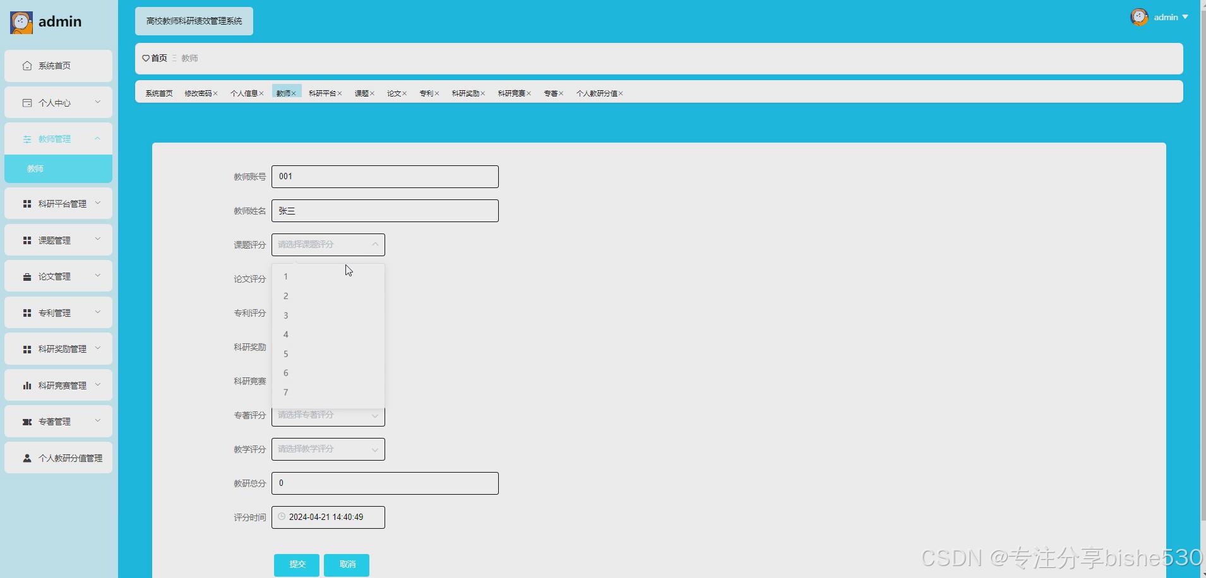Image resolution: width=1206 pixels, height=578 pixels.
Task: Click the 科研竞赛管理 bar chart icon
Action: 27,386
